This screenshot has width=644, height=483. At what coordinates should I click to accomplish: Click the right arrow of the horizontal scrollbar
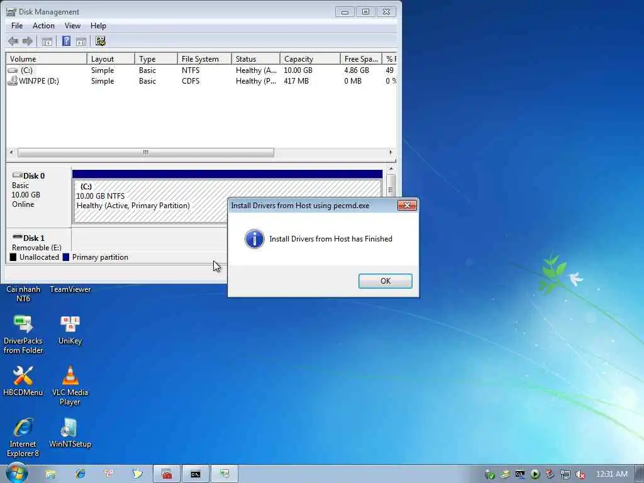point(390,152)
